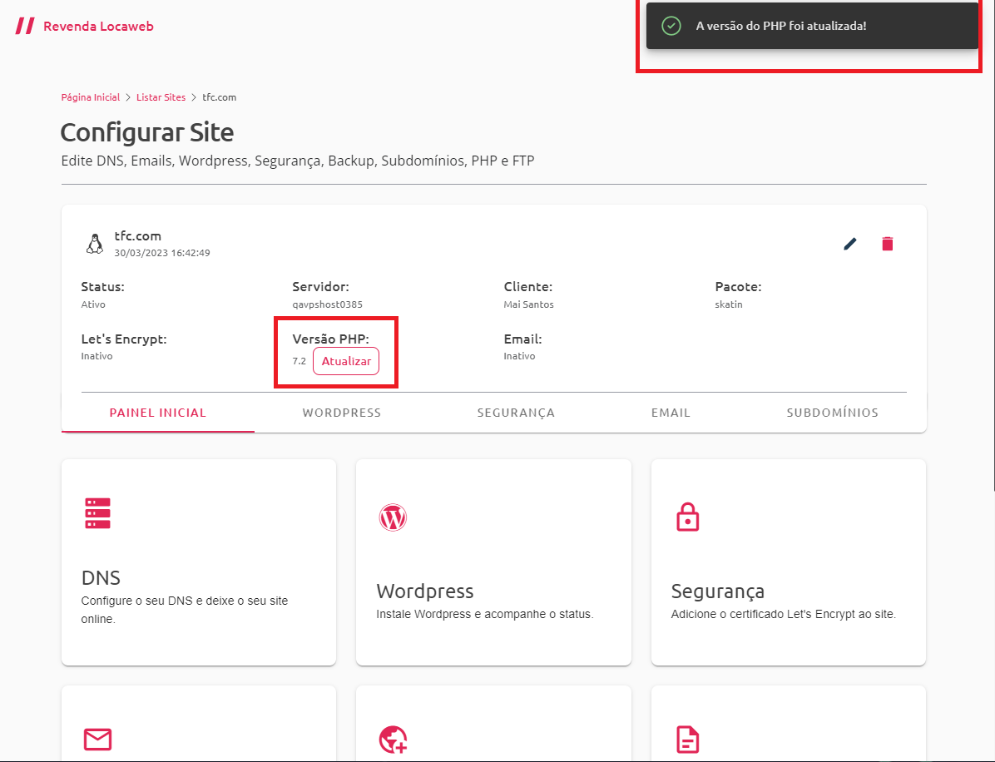Click the 'Versão PHP:' label
995x762 pixels.
coord(330,339)
